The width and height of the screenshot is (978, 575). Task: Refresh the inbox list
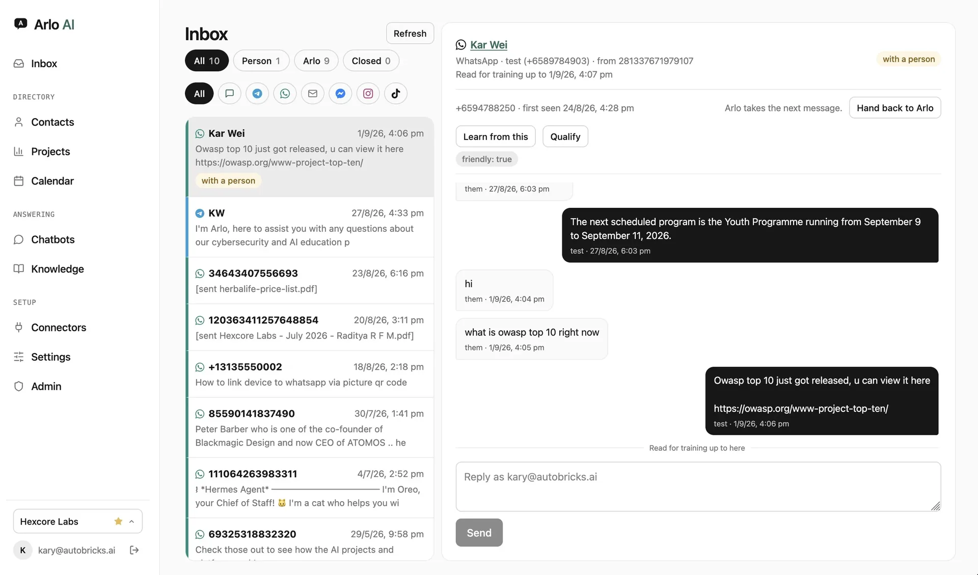coord(410,33)
